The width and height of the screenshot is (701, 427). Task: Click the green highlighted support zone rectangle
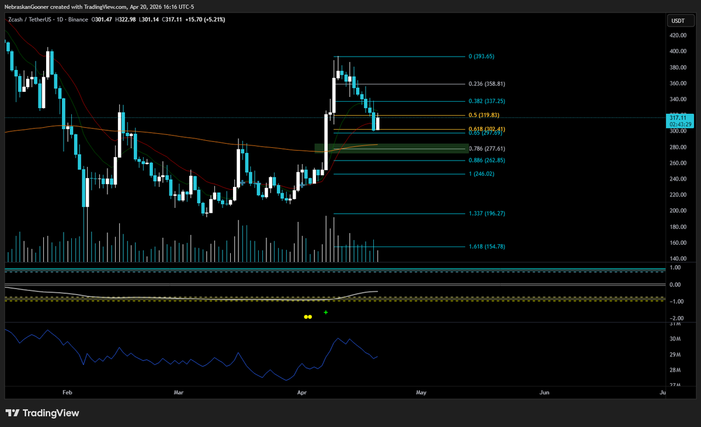click(x=391, y=148)
